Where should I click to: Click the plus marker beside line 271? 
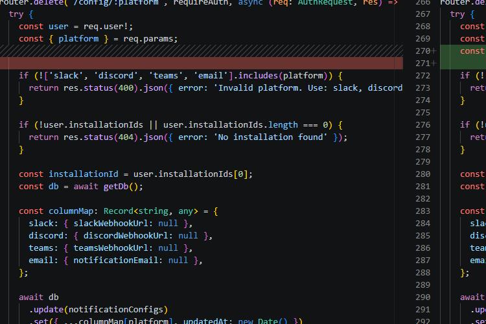(x=434, y=64)
